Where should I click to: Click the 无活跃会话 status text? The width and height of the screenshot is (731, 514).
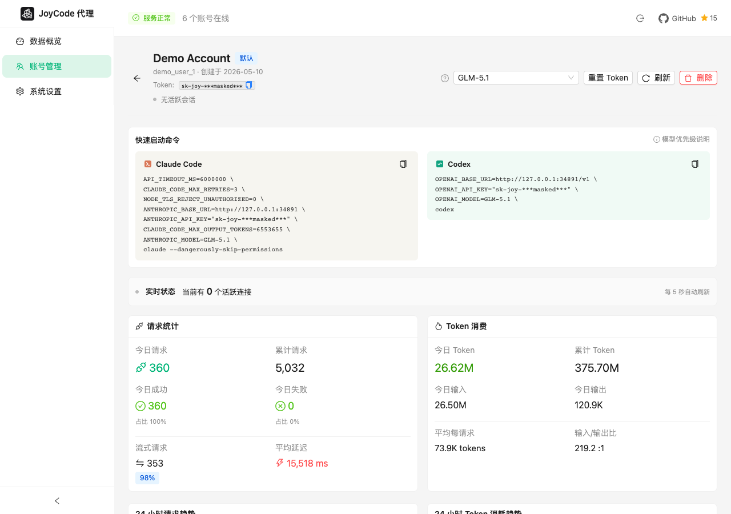[x=178, y=100]
